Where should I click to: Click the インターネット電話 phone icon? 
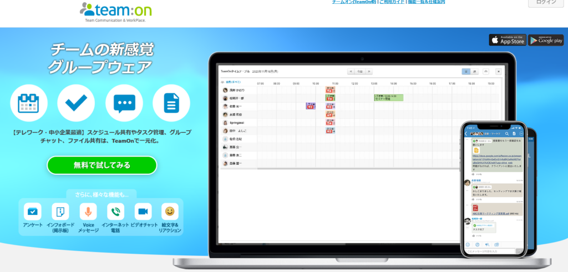tap(115, 211)
